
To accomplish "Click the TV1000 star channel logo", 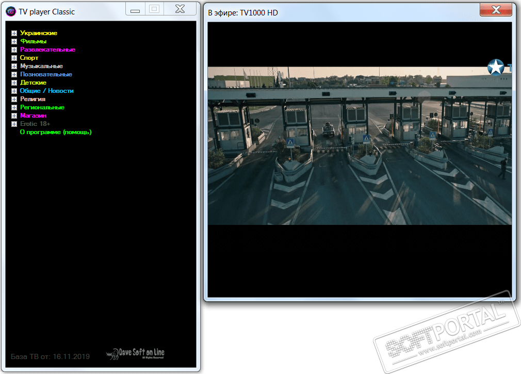I will click(x=496, y=67).
